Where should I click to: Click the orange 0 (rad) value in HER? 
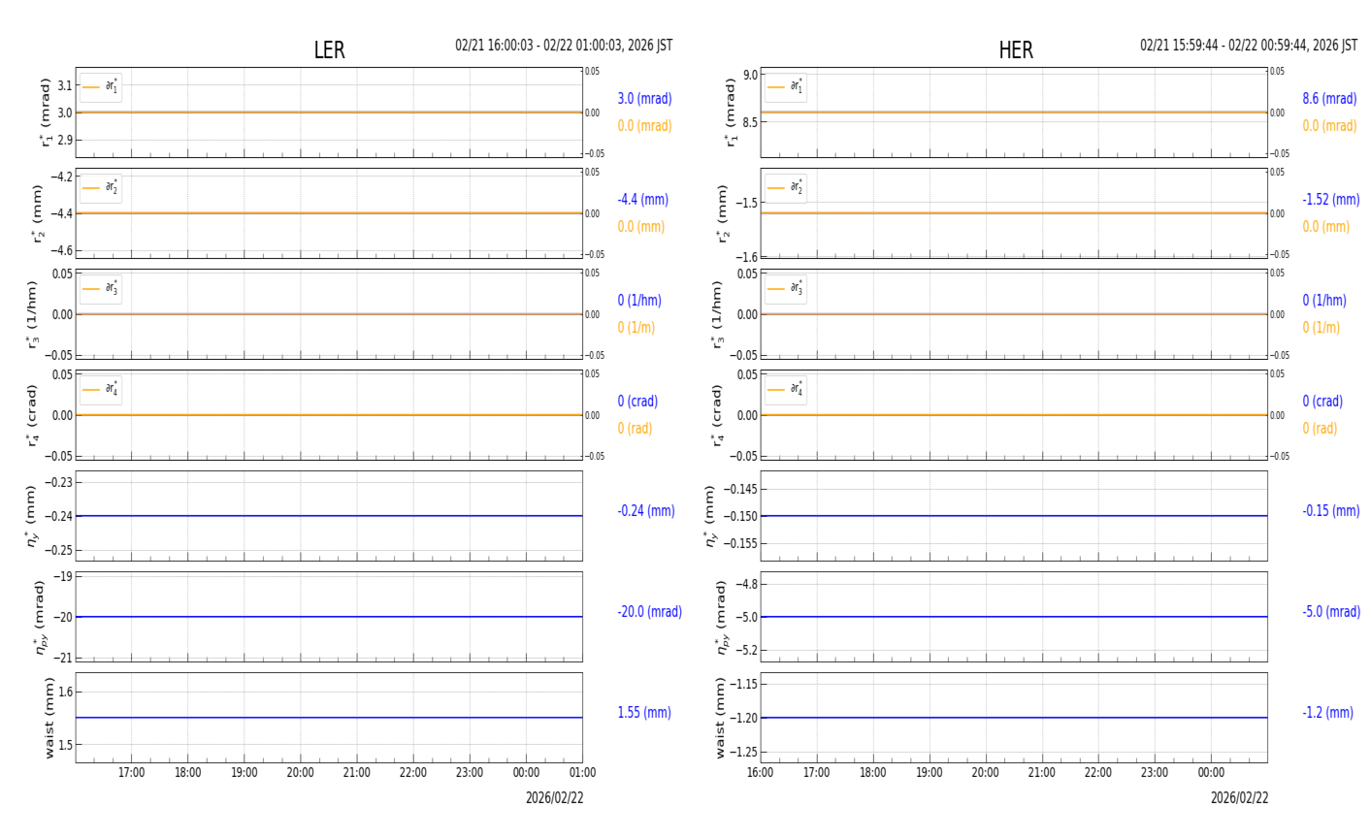pos(1320,429)
